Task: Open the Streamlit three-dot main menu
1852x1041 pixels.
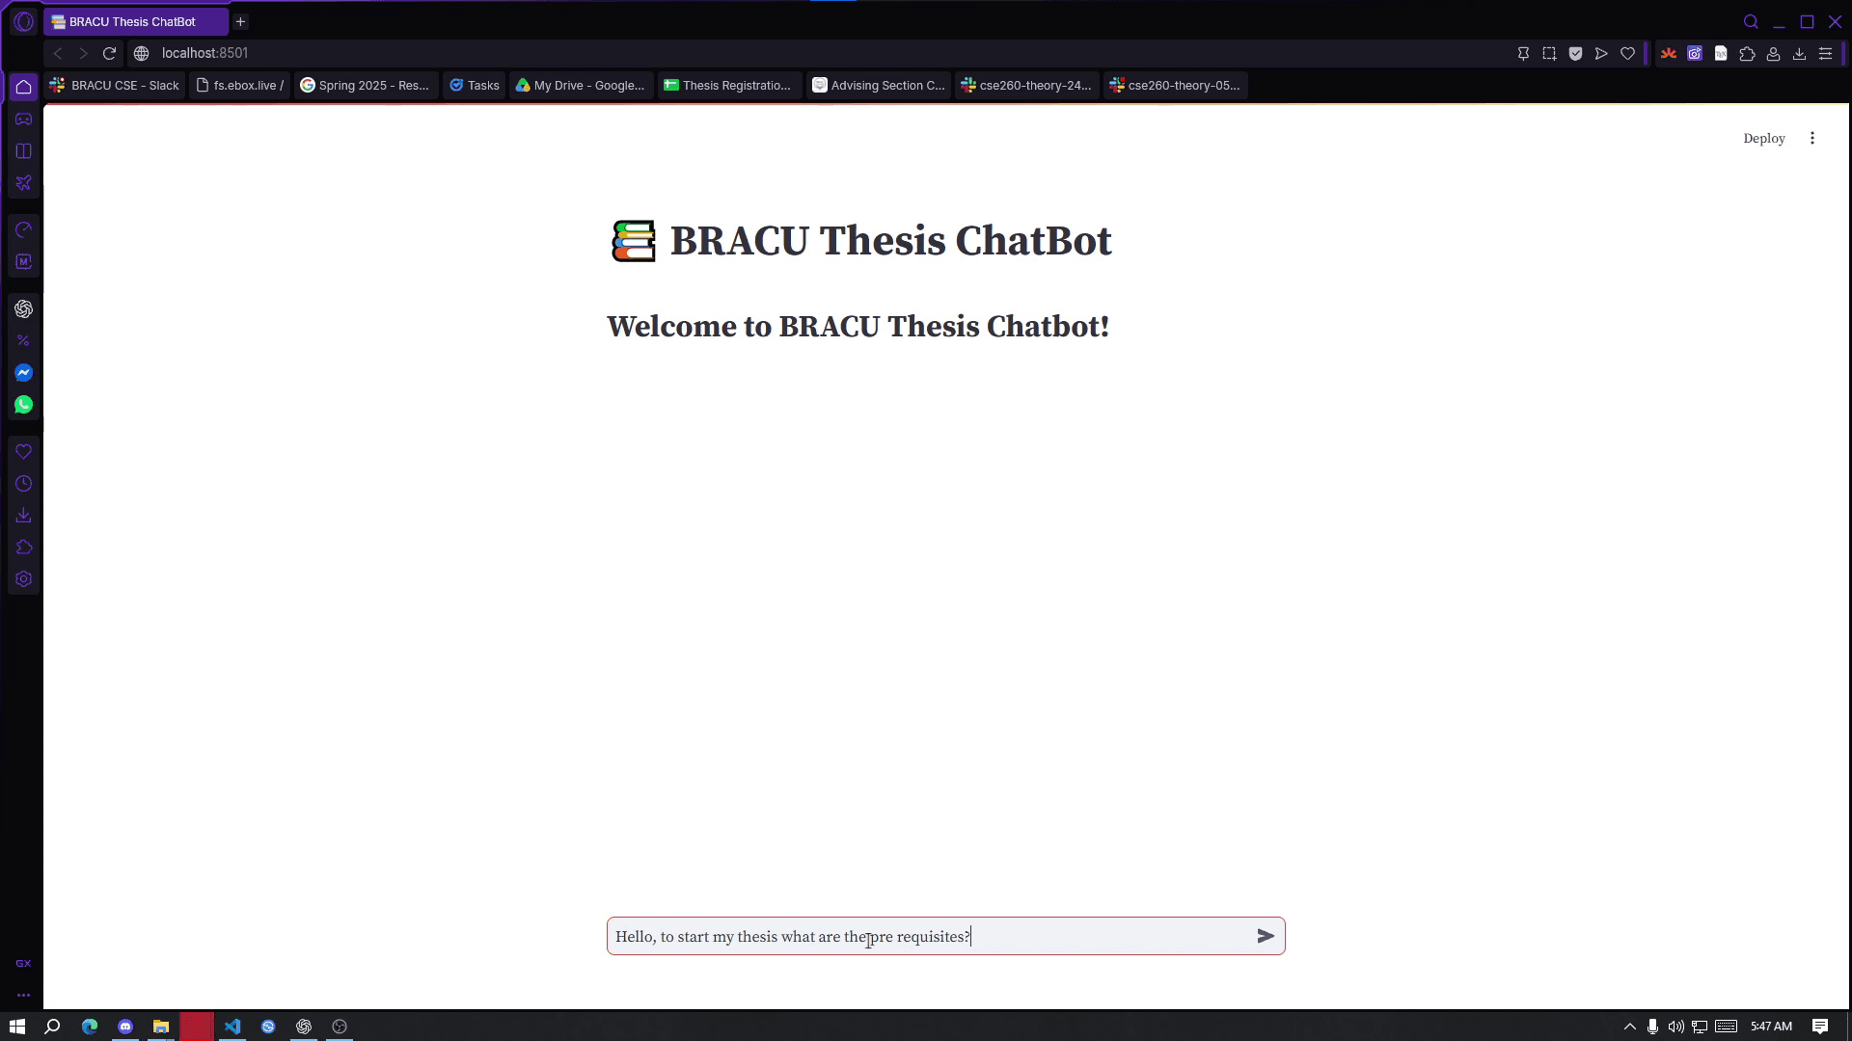Action: pos(1812,138)
